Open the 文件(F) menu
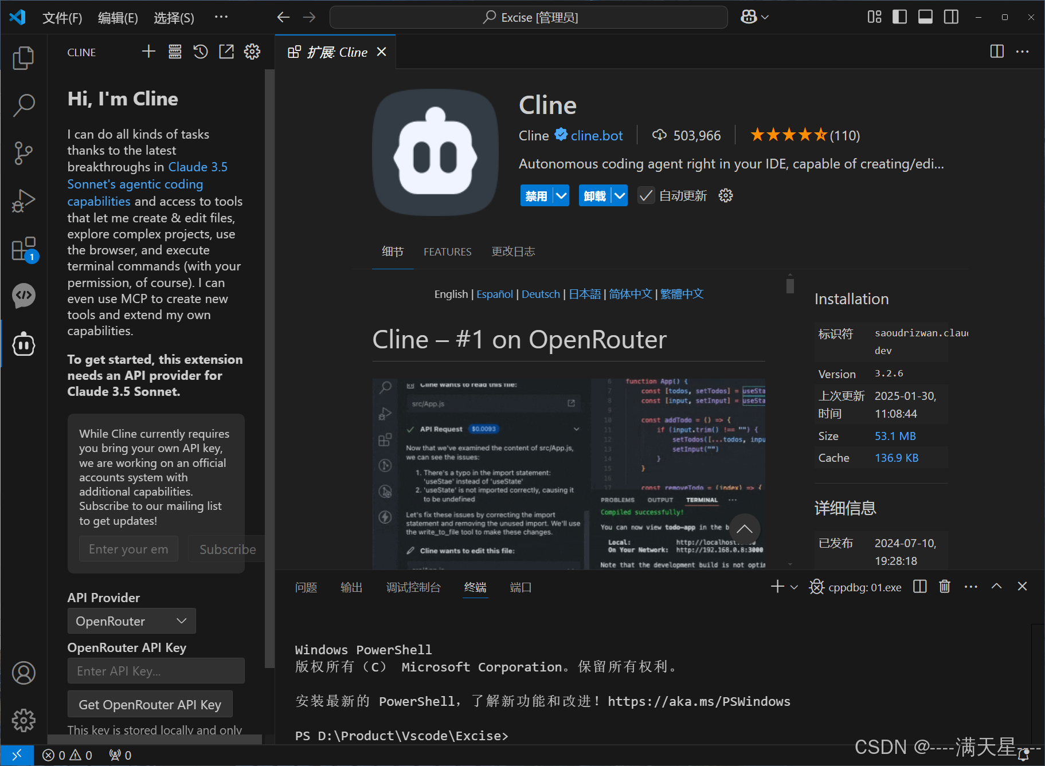Viewport: 1045px width, 766px height. point(62,18)
